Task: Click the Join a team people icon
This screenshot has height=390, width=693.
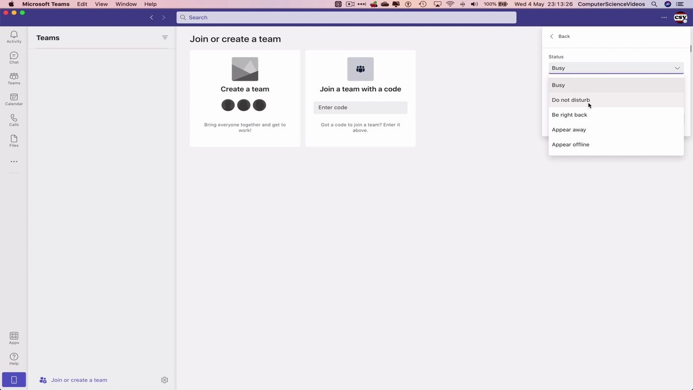Action: (x=361, y=69)
